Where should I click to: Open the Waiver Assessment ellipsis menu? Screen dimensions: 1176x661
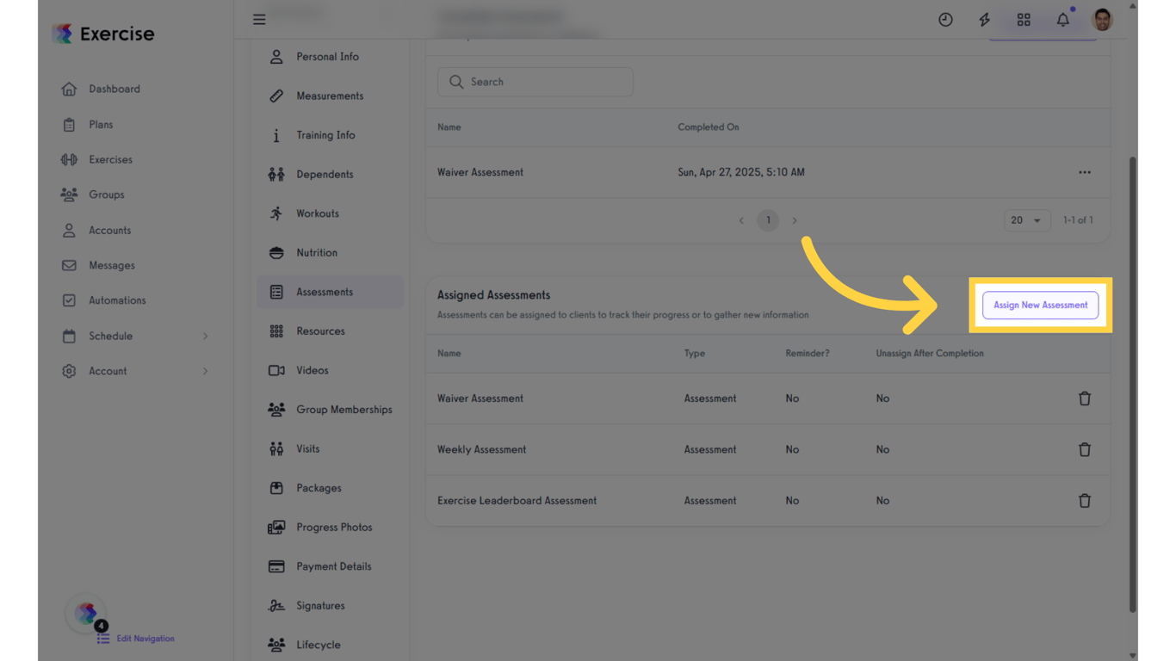click(x=1085, y=172)
